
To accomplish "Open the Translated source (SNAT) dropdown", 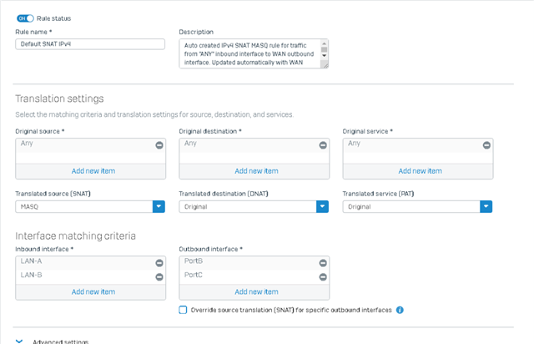I will [159, 206].
